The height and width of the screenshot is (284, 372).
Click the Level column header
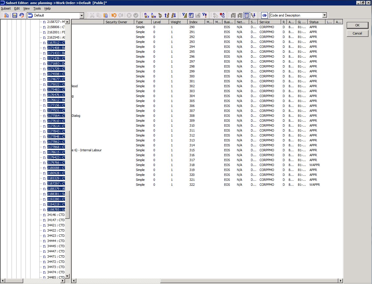click(160, 22)
